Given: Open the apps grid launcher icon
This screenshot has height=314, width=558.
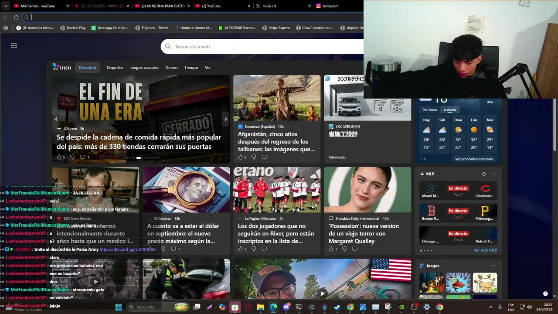Looking at the screenshot, I should [14, 46].
